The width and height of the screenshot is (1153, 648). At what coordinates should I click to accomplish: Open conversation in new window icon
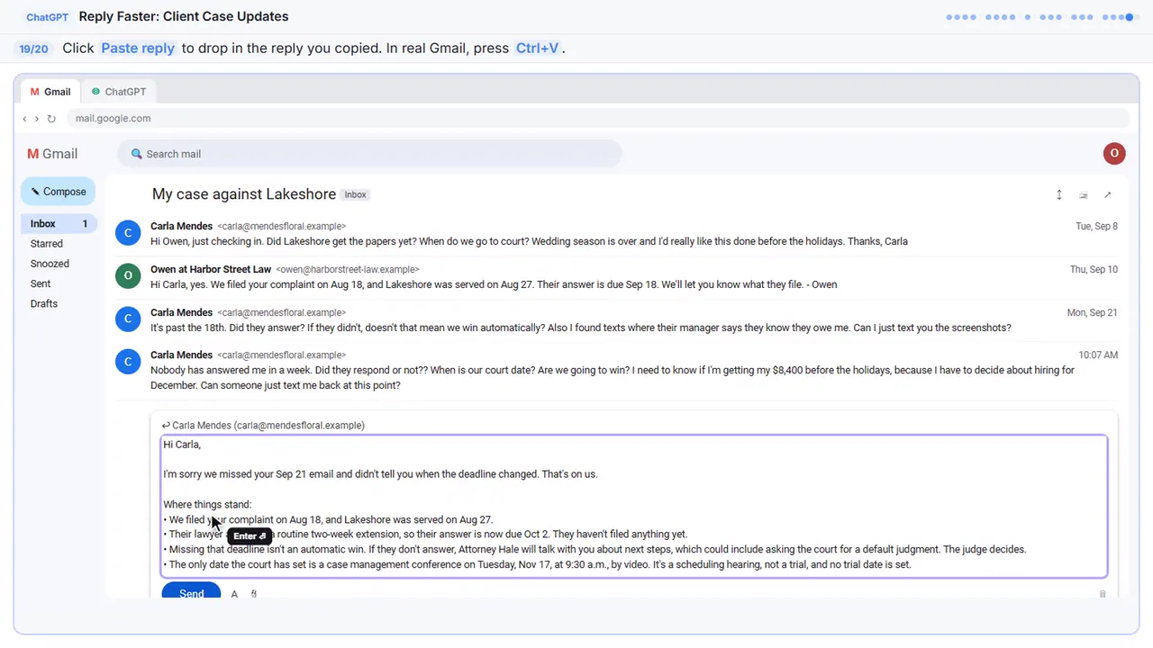tap(1108, 194)
